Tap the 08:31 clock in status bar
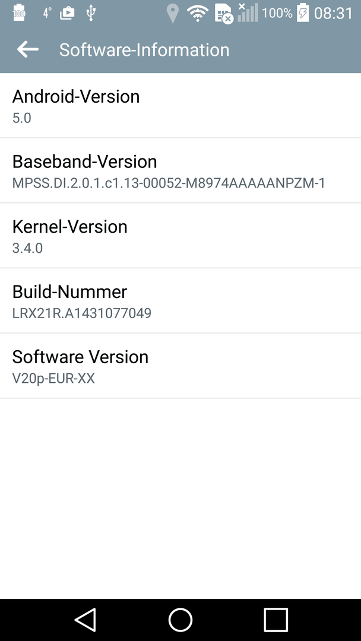Screen dimensions: 361x641 (333, 13)
